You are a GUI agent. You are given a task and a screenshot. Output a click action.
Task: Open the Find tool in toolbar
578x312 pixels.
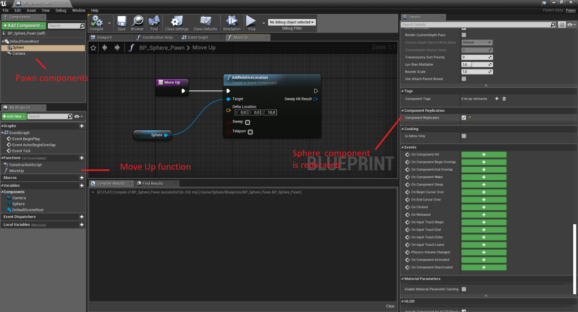[155, 22]
